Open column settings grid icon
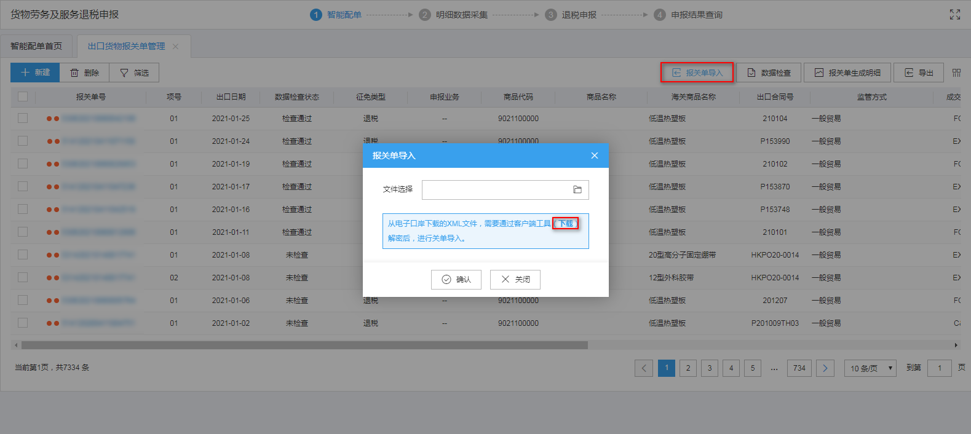 (x=956, y=73)
